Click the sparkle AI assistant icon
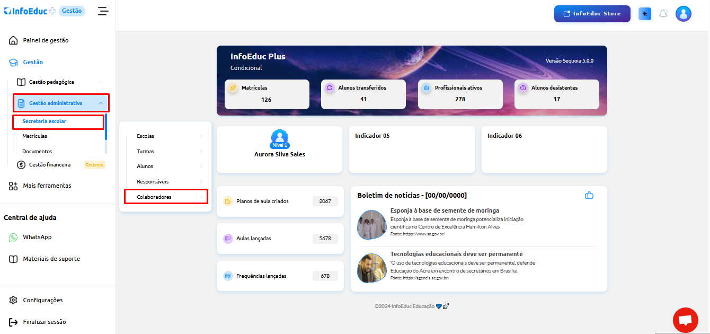The image size is (710, 334). 645,14
